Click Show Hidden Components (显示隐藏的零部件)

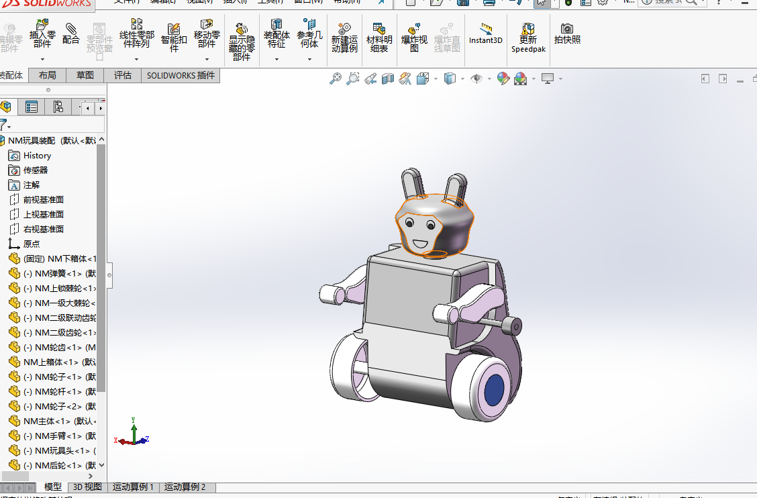coord(242,42)
